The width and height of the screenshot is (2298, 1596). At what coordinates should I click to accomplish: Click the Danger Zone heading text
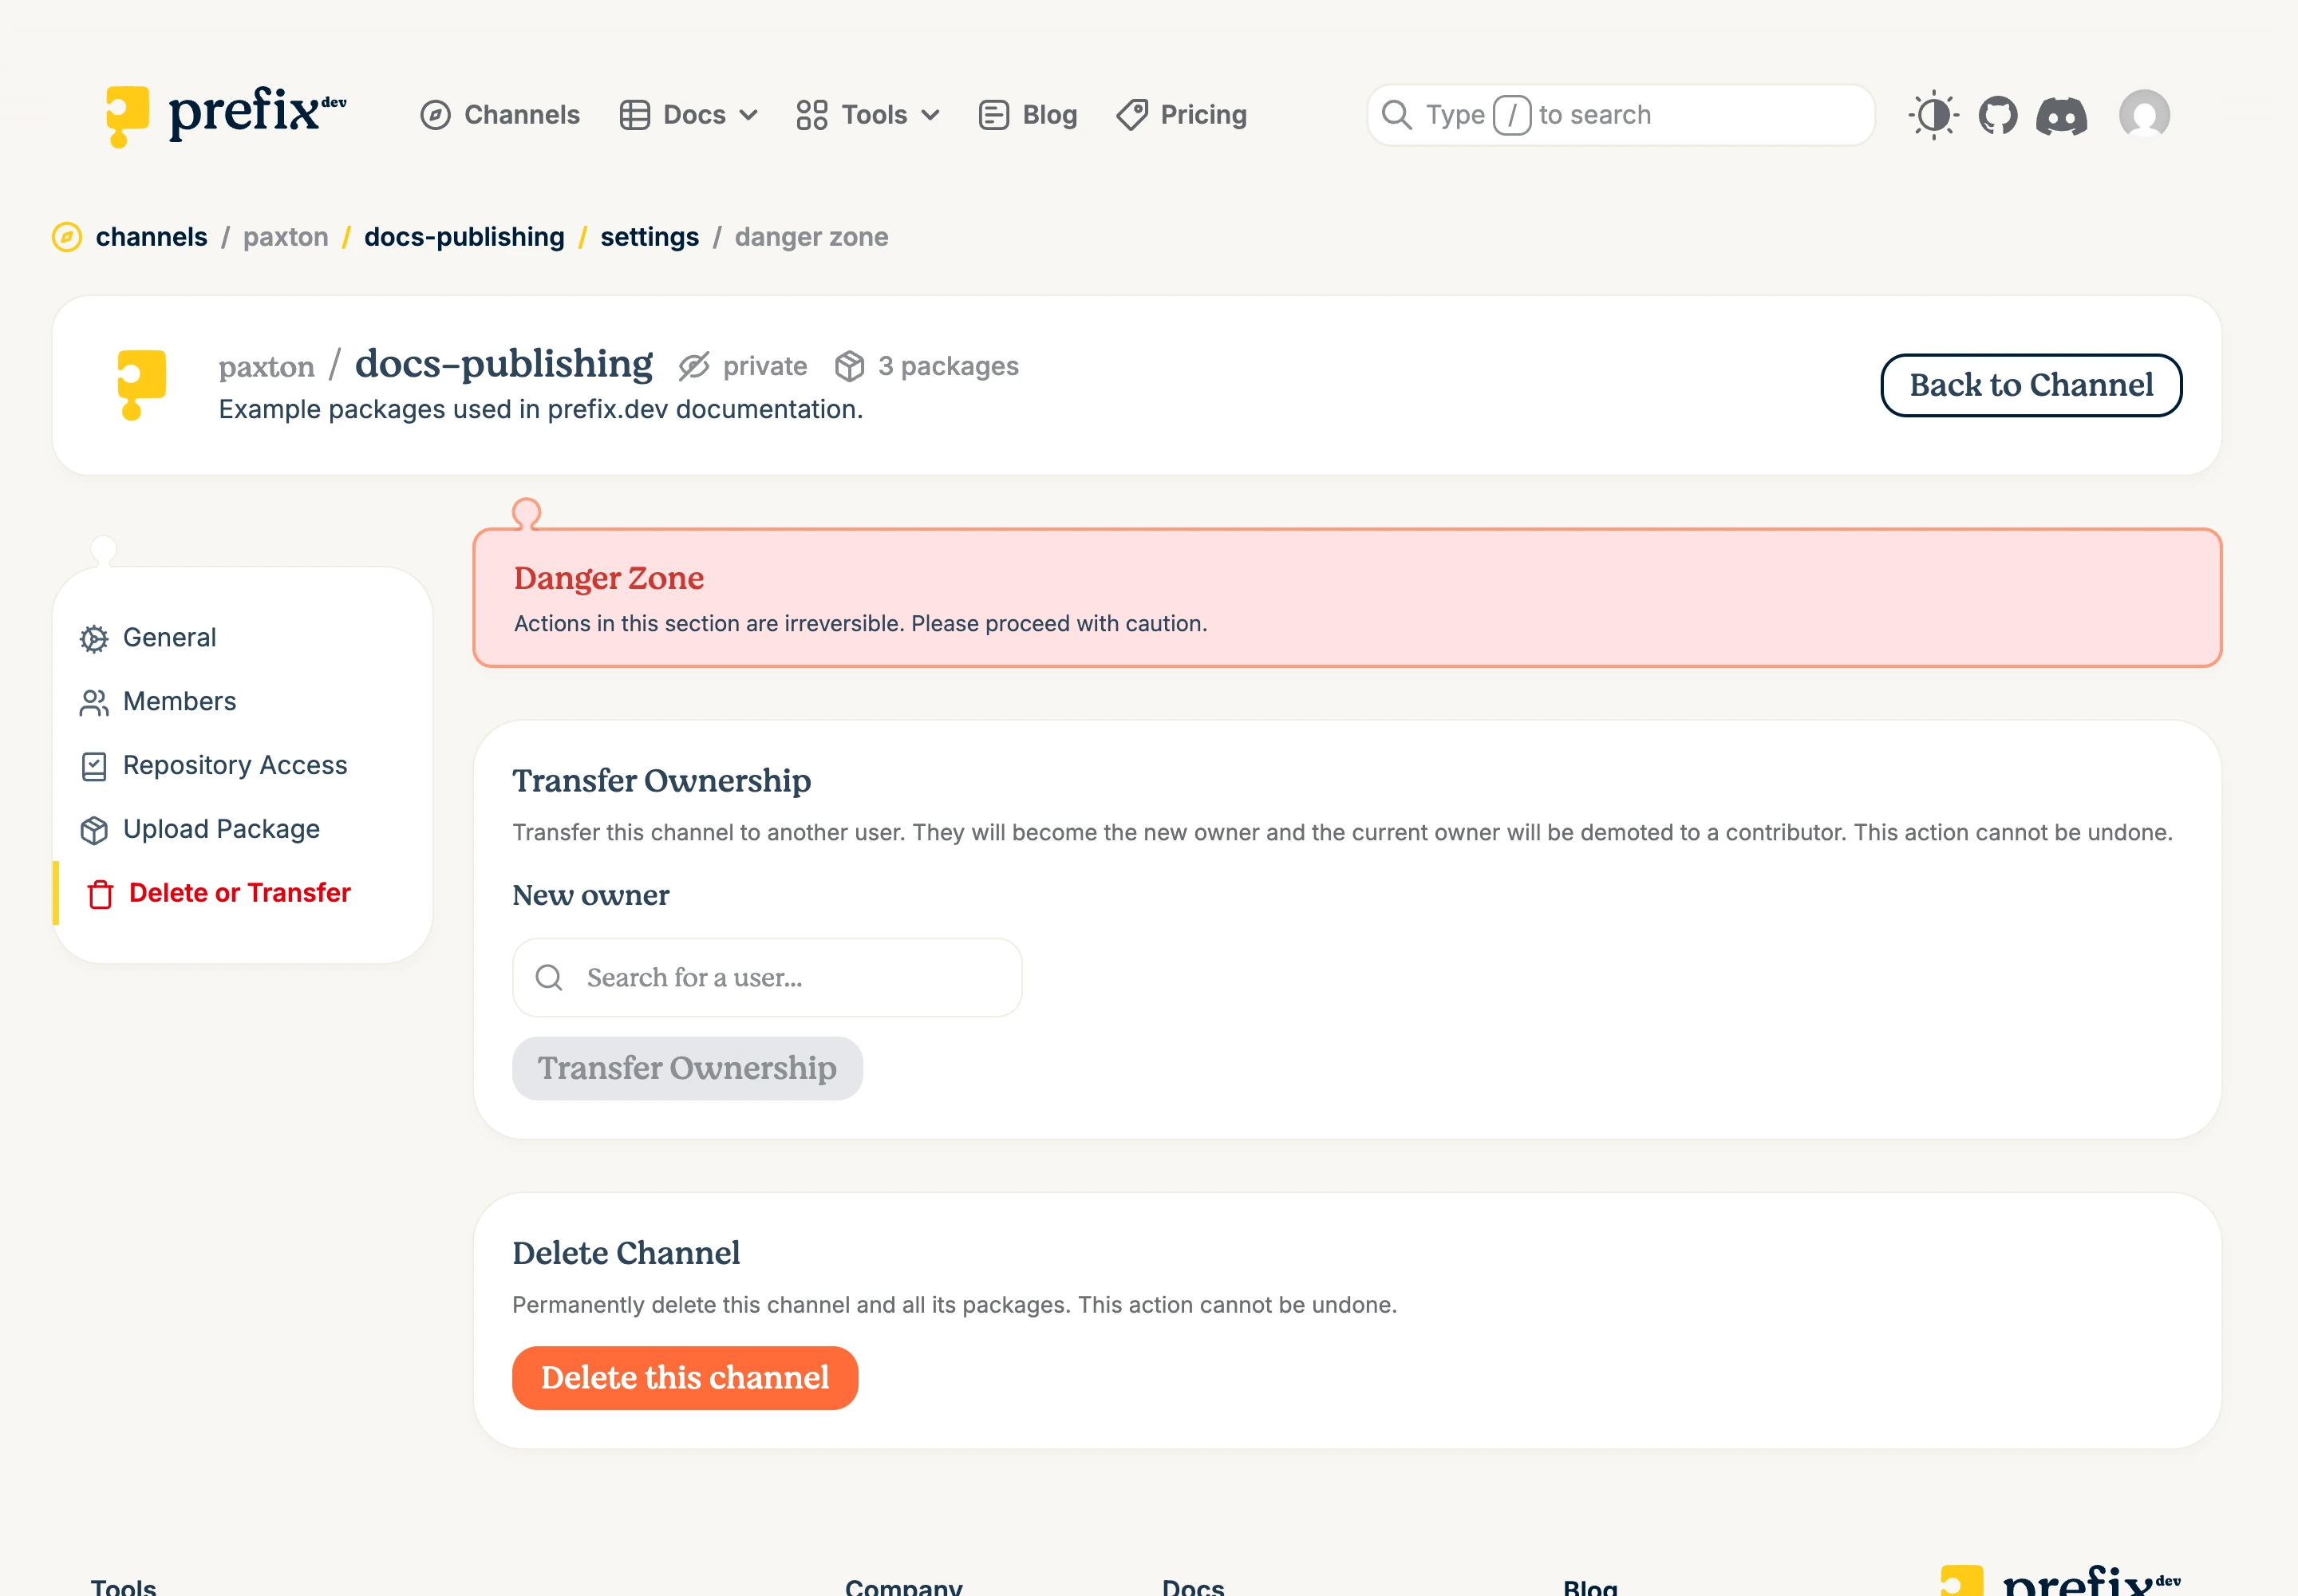609,578
